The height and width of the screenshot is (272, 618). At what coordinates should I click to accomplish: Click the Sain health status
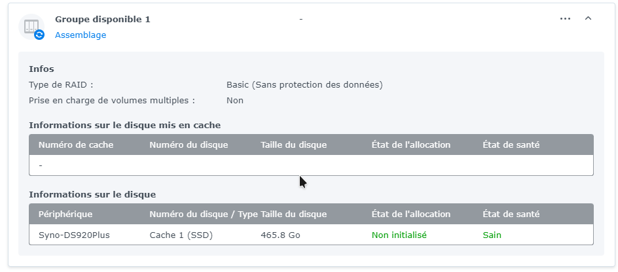[492, 235]
